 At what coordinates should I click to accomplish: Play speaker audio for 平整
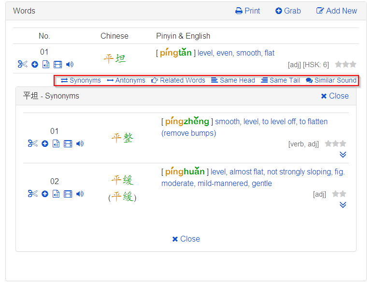pos(80,143)
